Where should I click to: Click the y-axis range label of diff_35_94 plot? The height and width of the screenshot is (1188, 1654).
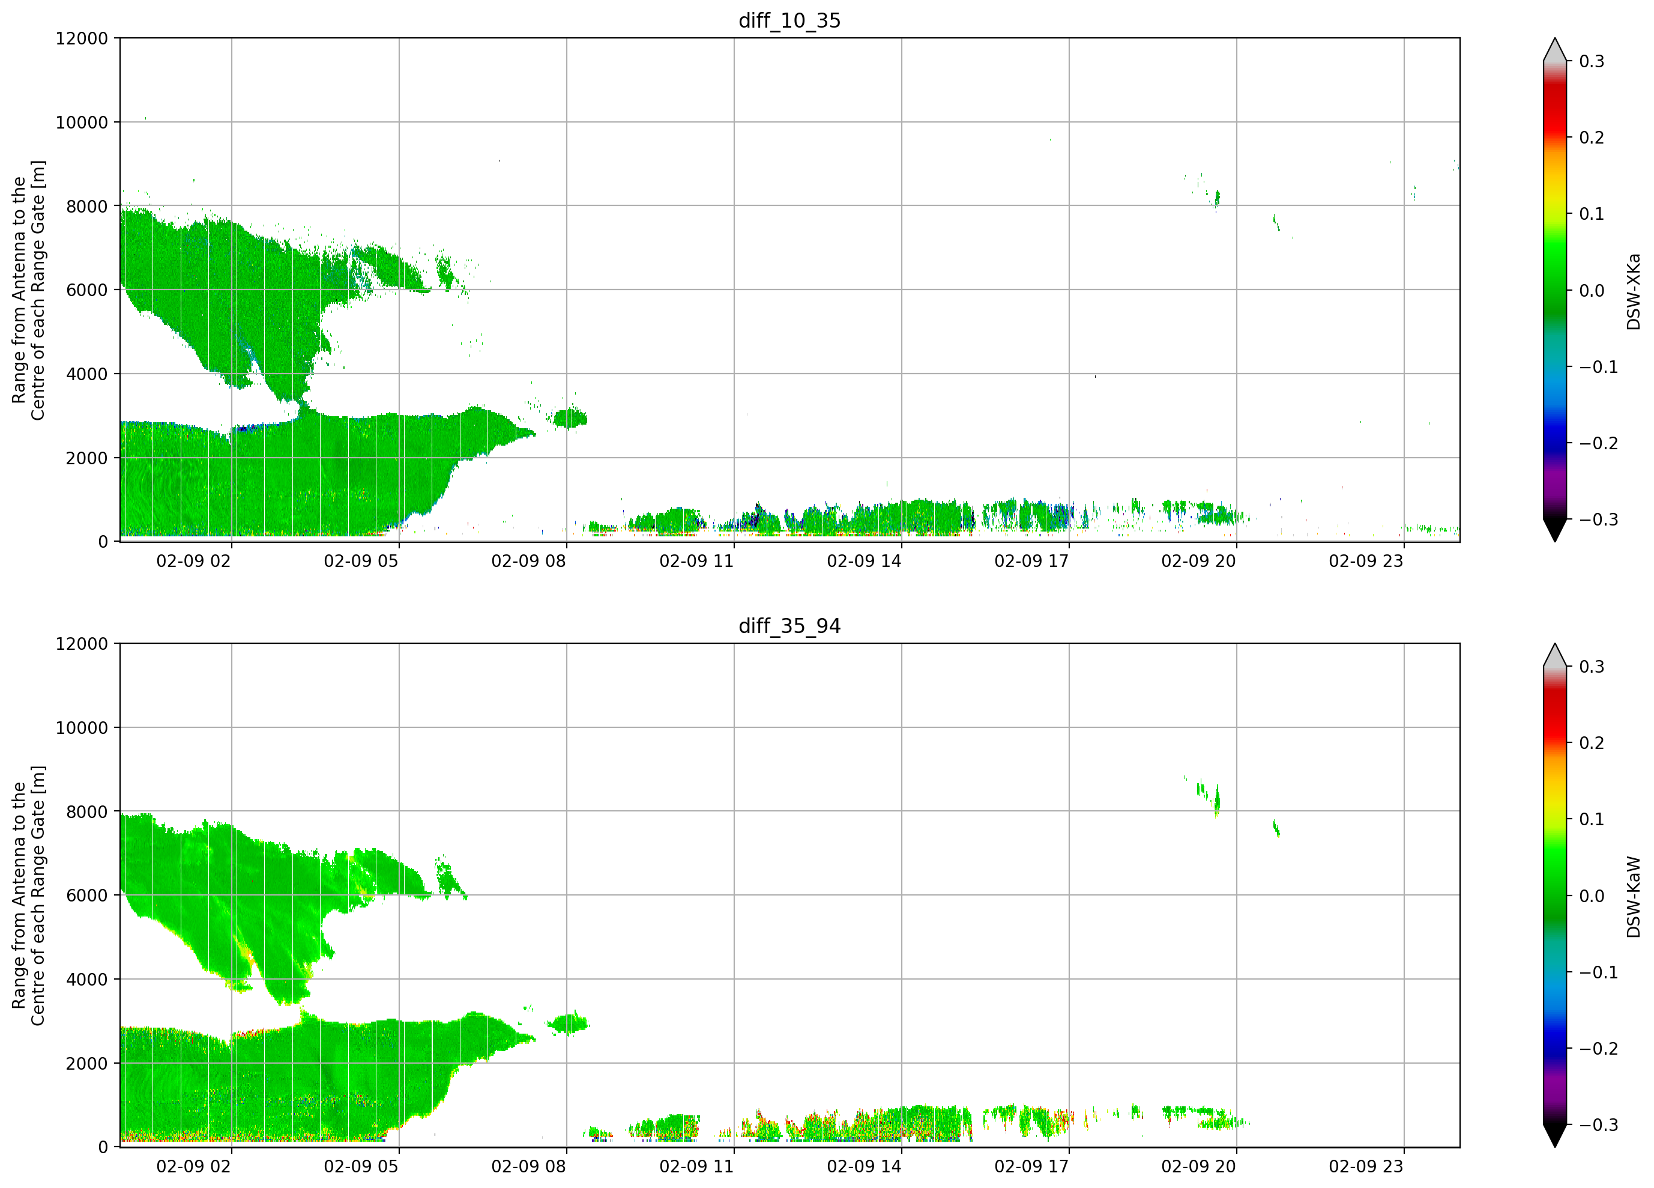[x=28, y=896]
